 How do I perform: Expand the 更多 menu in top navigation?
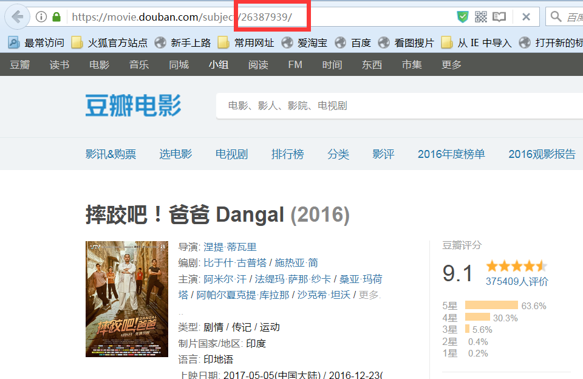(451, 65)
